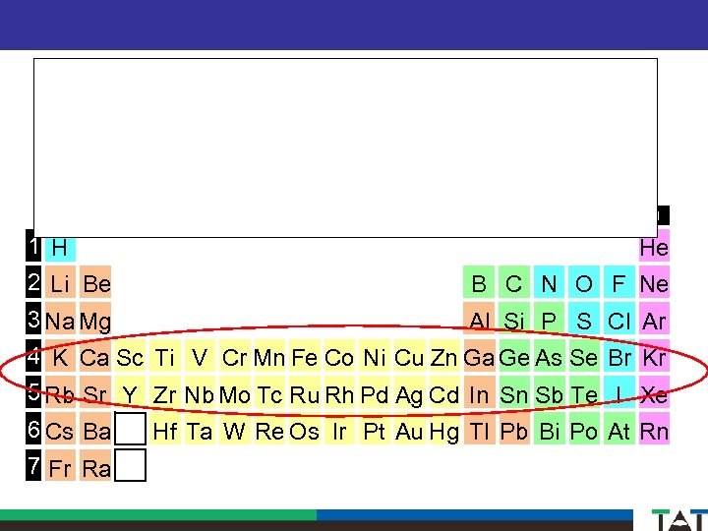Click the fluorine F cell

pos(619,282)
